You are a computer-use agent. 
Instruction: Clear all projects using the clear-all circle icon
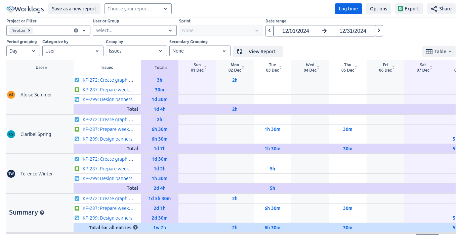pyautogui.click(x=76, y=30)
